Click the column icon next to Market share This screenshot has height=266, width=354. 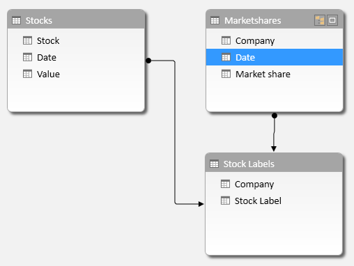click(226, 74)
